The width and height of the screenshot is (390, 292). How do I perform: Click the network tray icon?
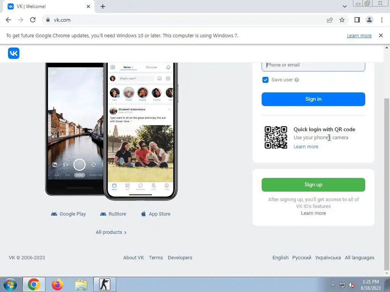(342, 285)
